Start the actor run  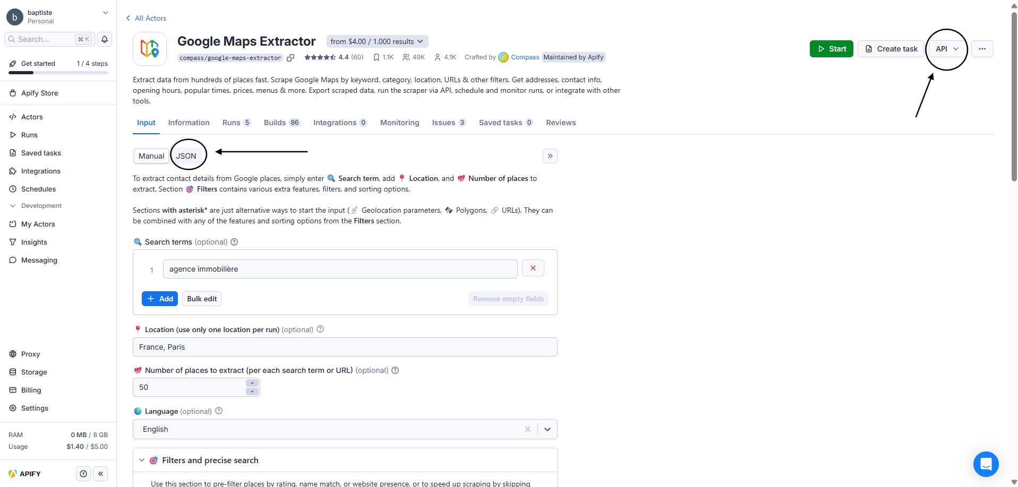pyautogui.click(x=832, y=49)
